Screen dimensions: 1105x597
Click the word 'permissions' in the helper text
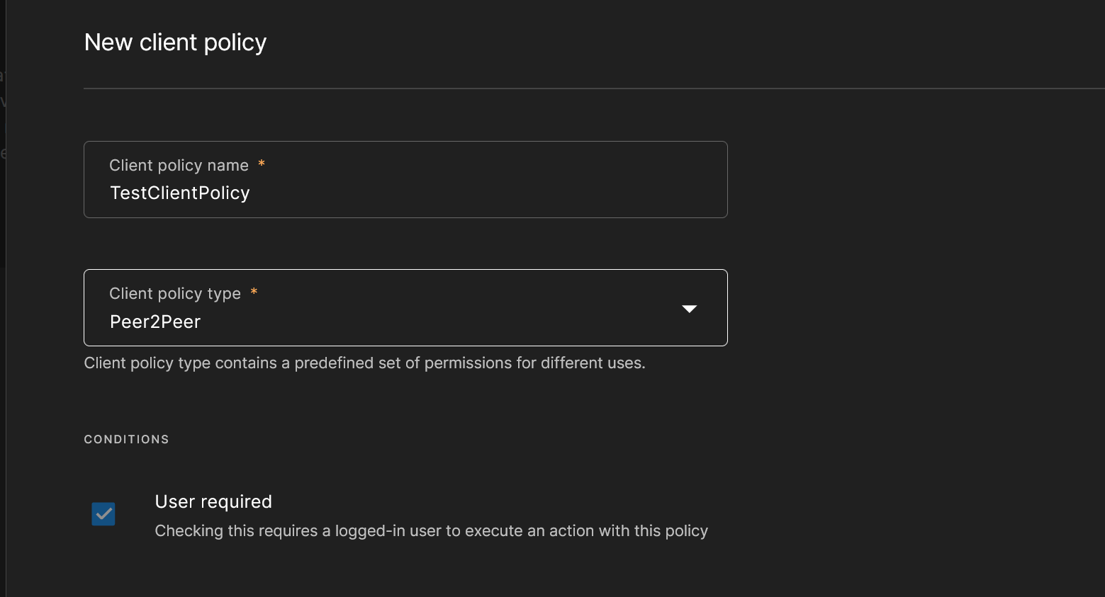pos(468,363)
